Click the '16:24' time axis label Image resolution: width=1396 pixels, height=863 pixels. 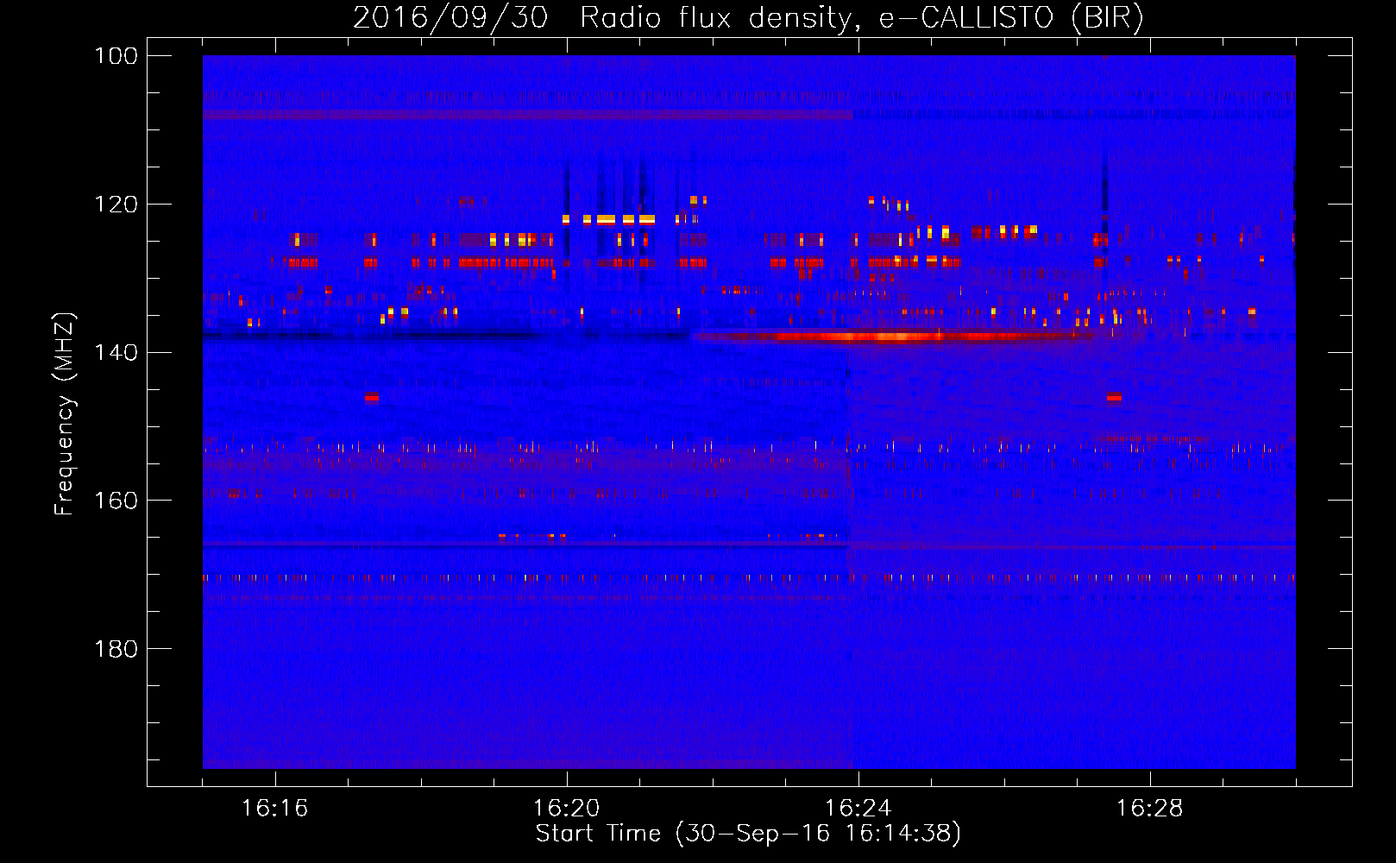coord(858,809)
